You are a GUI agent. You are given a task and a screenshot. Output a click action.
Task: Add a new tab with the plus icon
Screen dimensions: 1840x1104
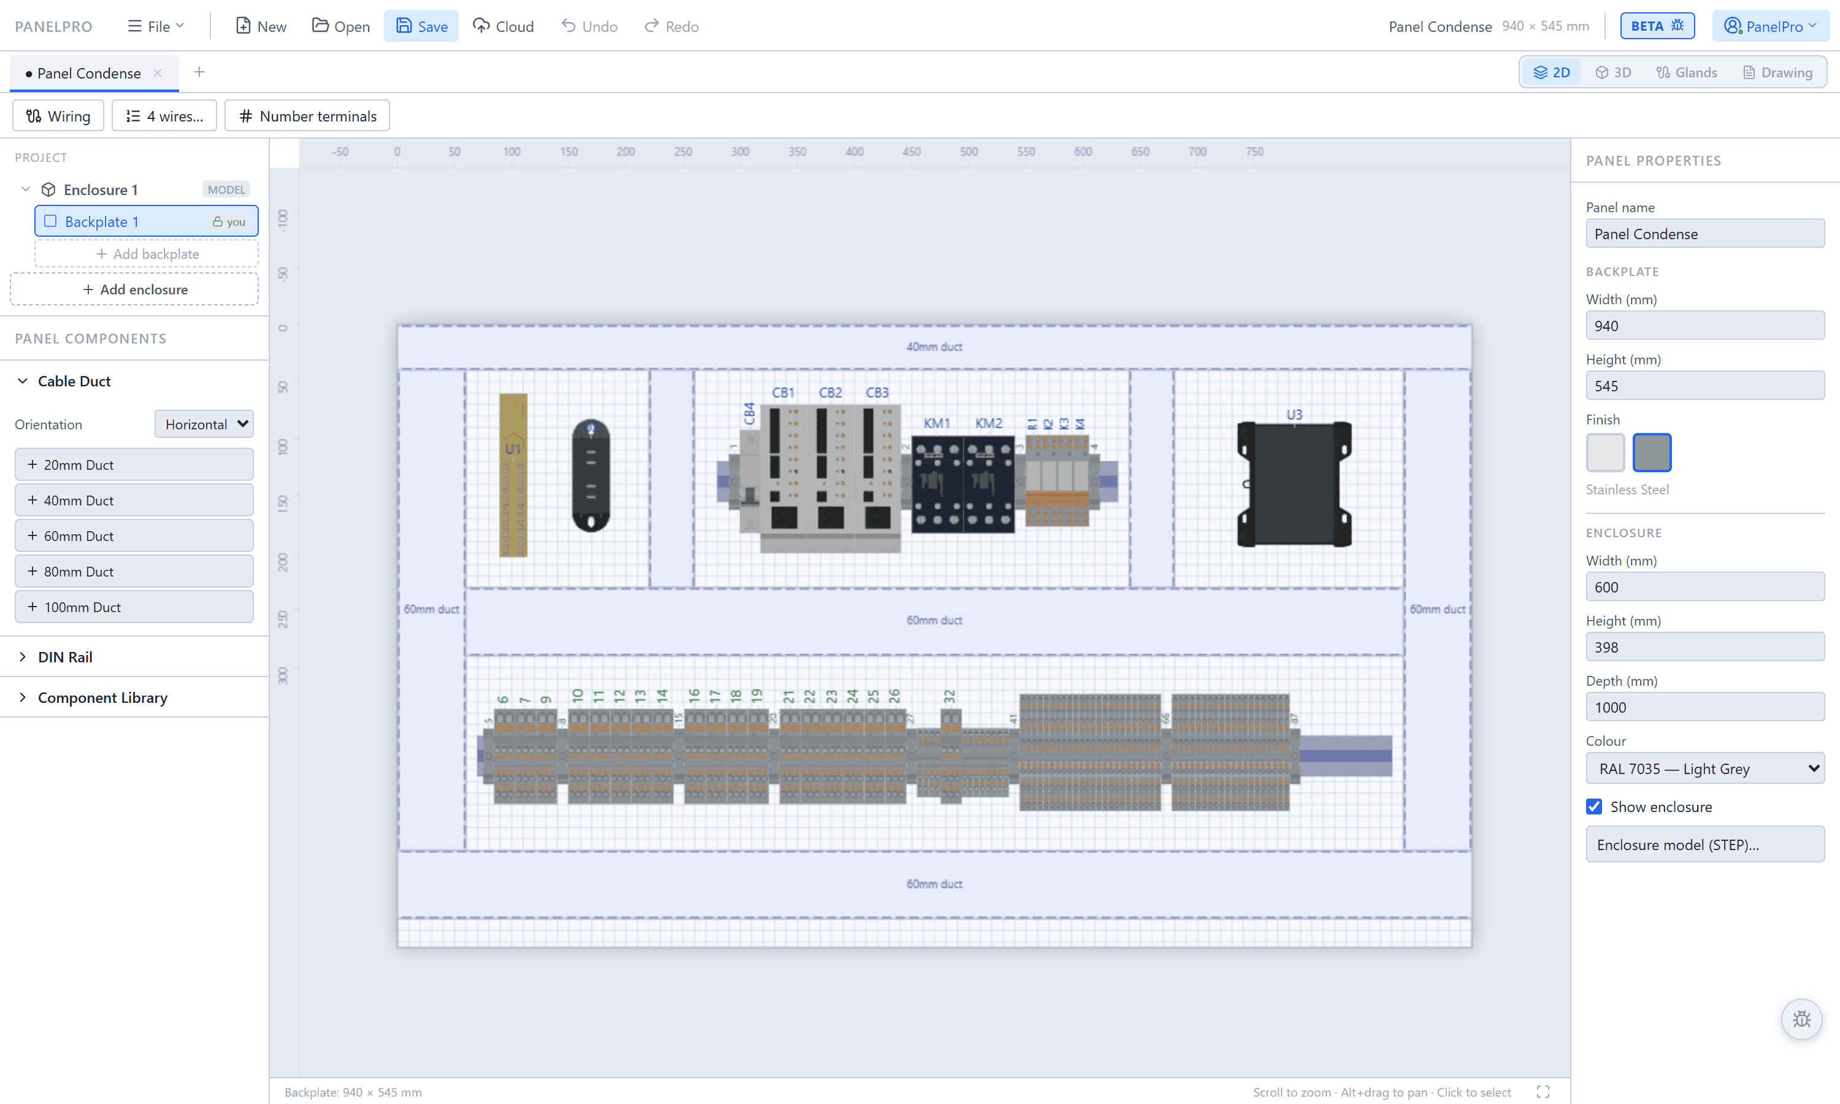[x=199, y=72]
